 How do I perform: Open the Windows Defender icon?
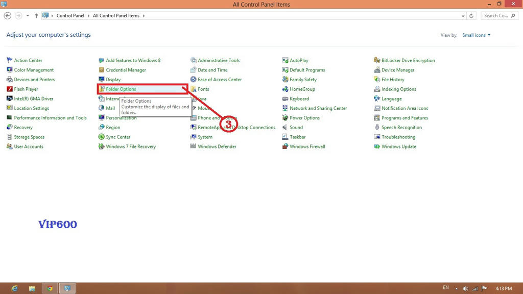[193, 146]
